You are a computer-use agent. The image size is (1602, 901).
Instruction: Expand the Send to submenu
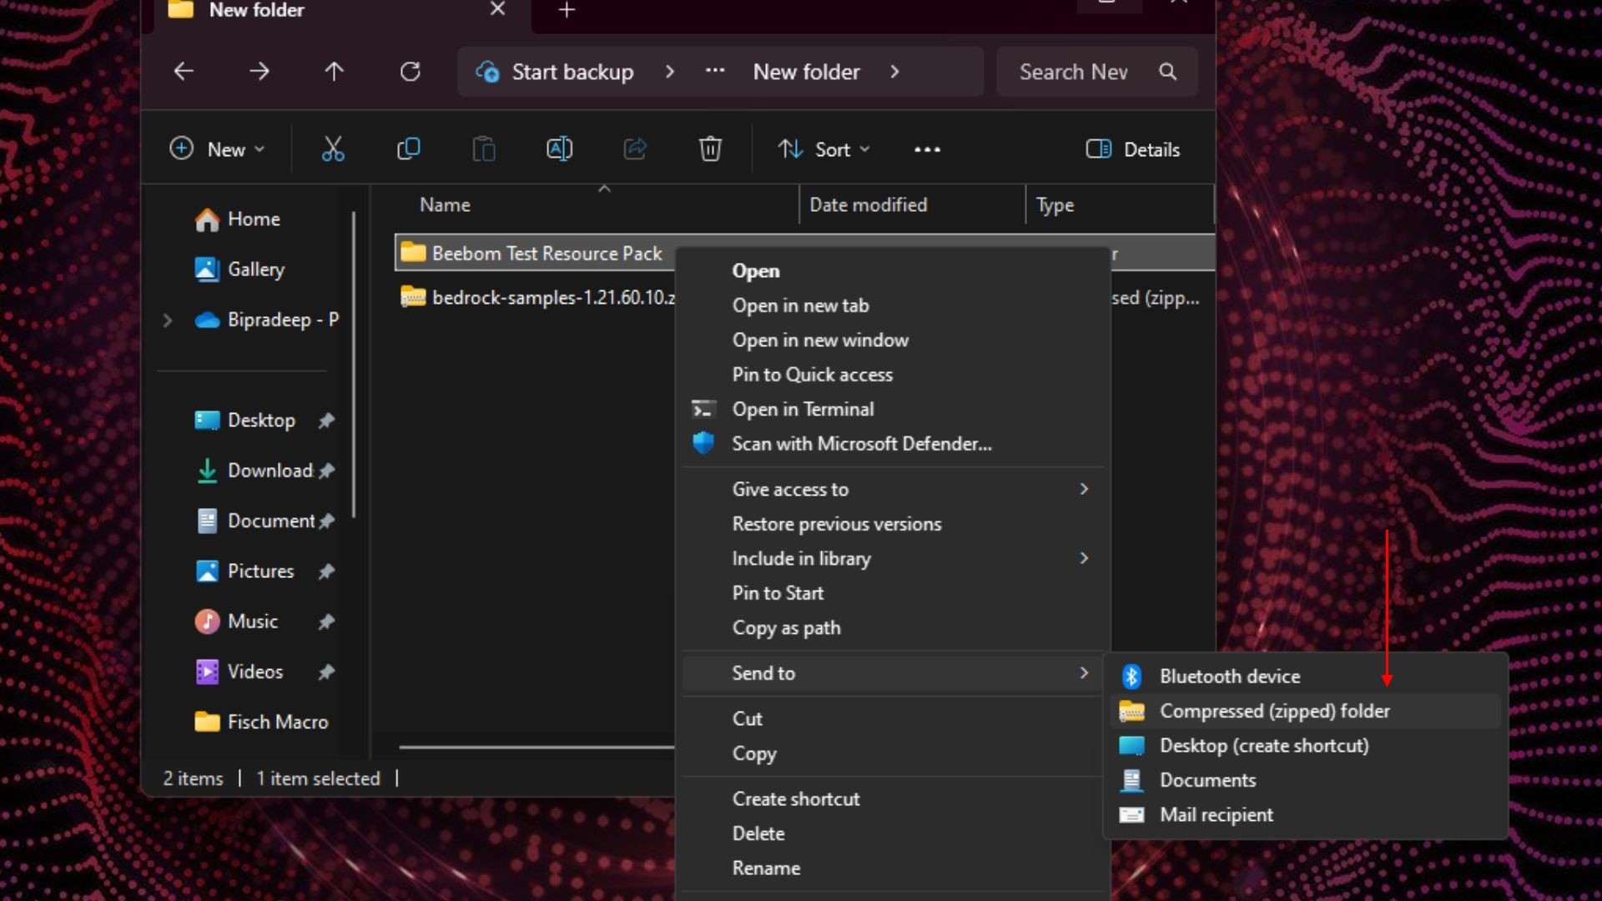tap(893, 673)
